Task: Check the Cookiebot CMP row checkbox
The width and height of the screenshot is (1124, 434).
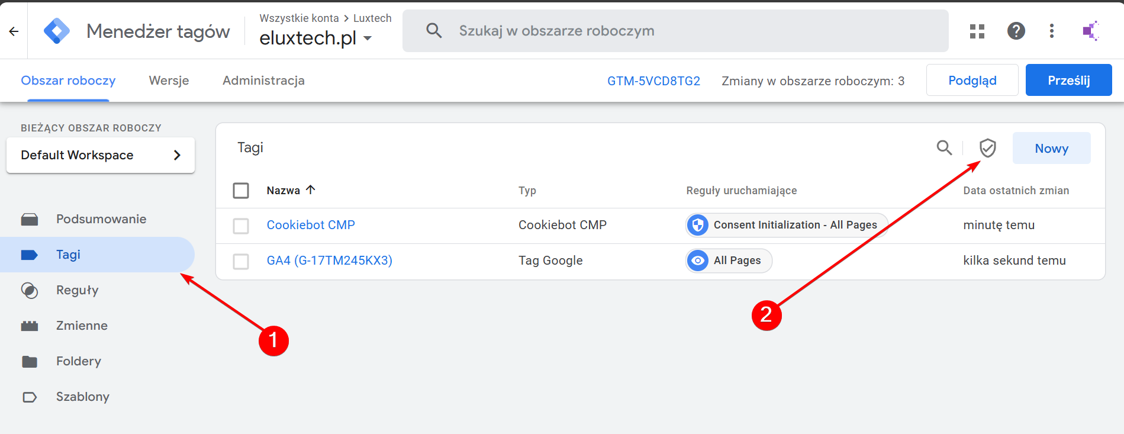Action: [x=241, y=226]
